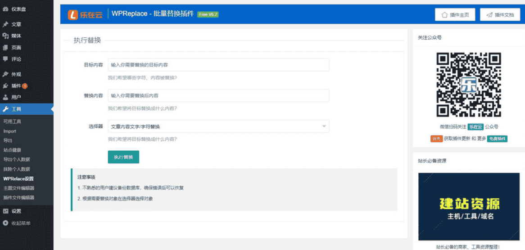Click the user icon beside 用户
The height and width of the screenshot is (250, 525).
5,97
